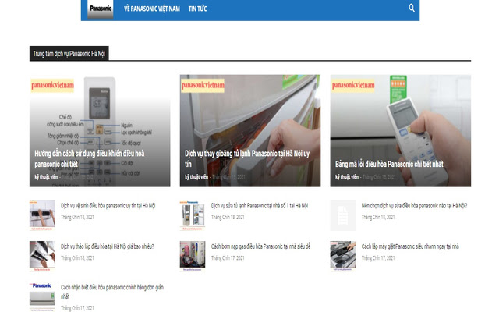Viewport: 499px width, 312px height.
Task: Open the search magnifier icon in header
Action: tap(412, 9)
